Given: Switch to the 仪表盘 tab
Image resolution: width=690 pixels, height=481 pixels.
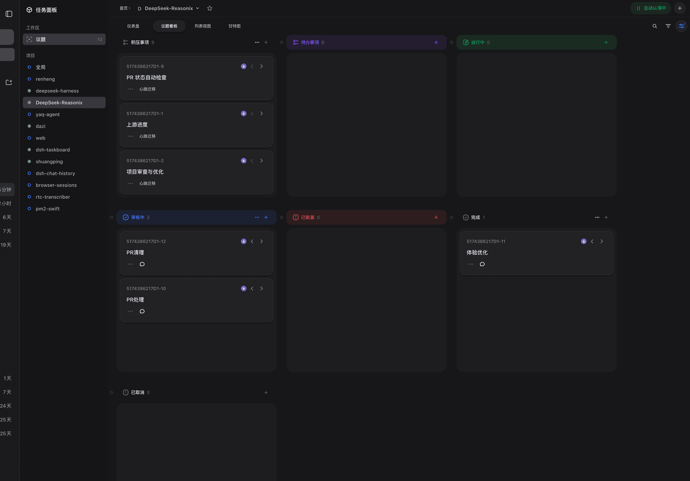Looking at the screenshot, I should click(x=133, y=26).
